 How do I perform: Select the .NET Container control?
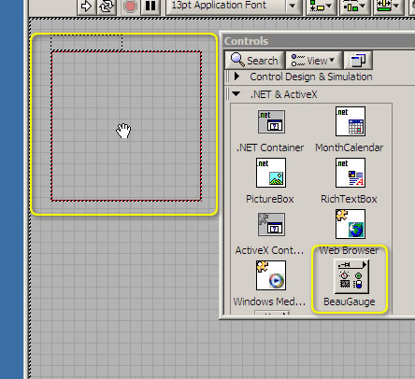[271, 121]
